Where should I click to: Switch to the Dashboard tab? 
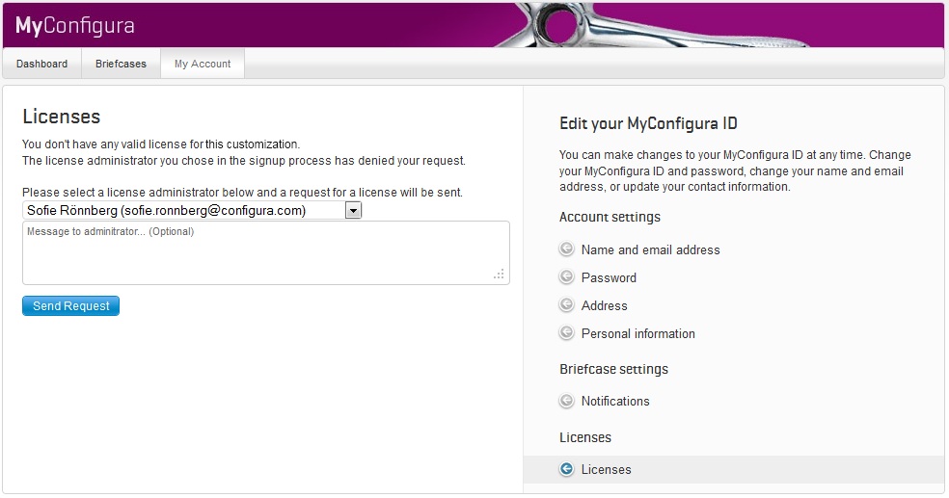[41, 64]
